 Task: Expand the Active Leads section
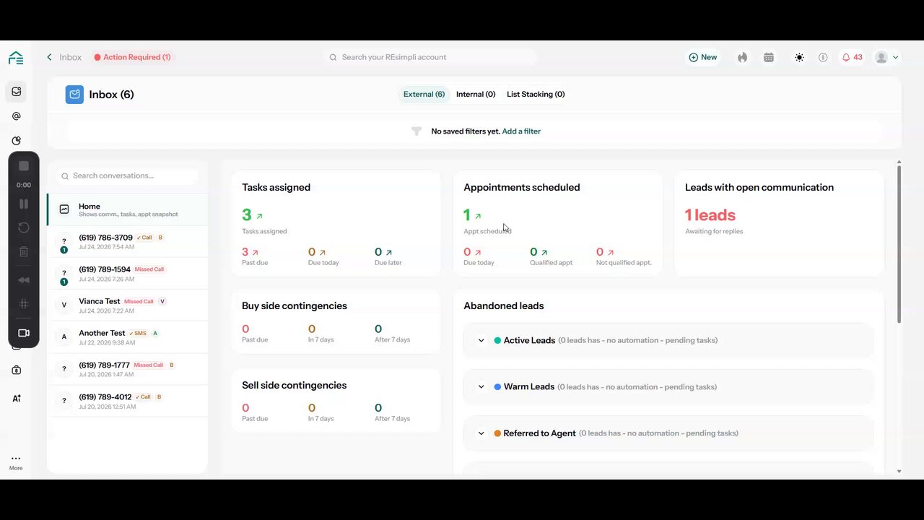(x=481, y=340)
